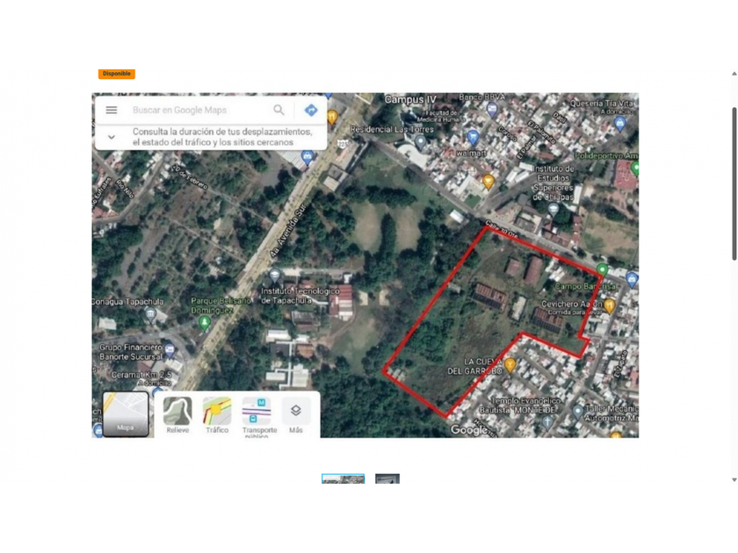Switch to Mapa view tile
This screenshot has width=738, height=553.
(x=126, y=413)
